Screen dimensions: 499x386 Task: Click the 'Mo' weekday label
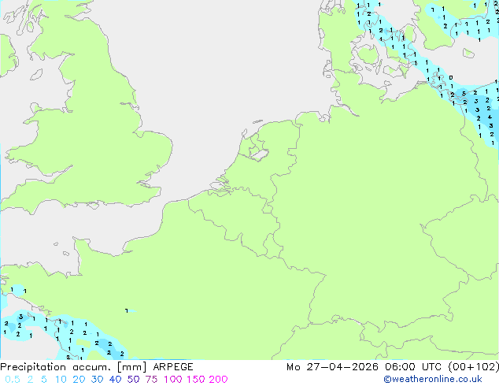pyautogui.click(x=293, y=367)
